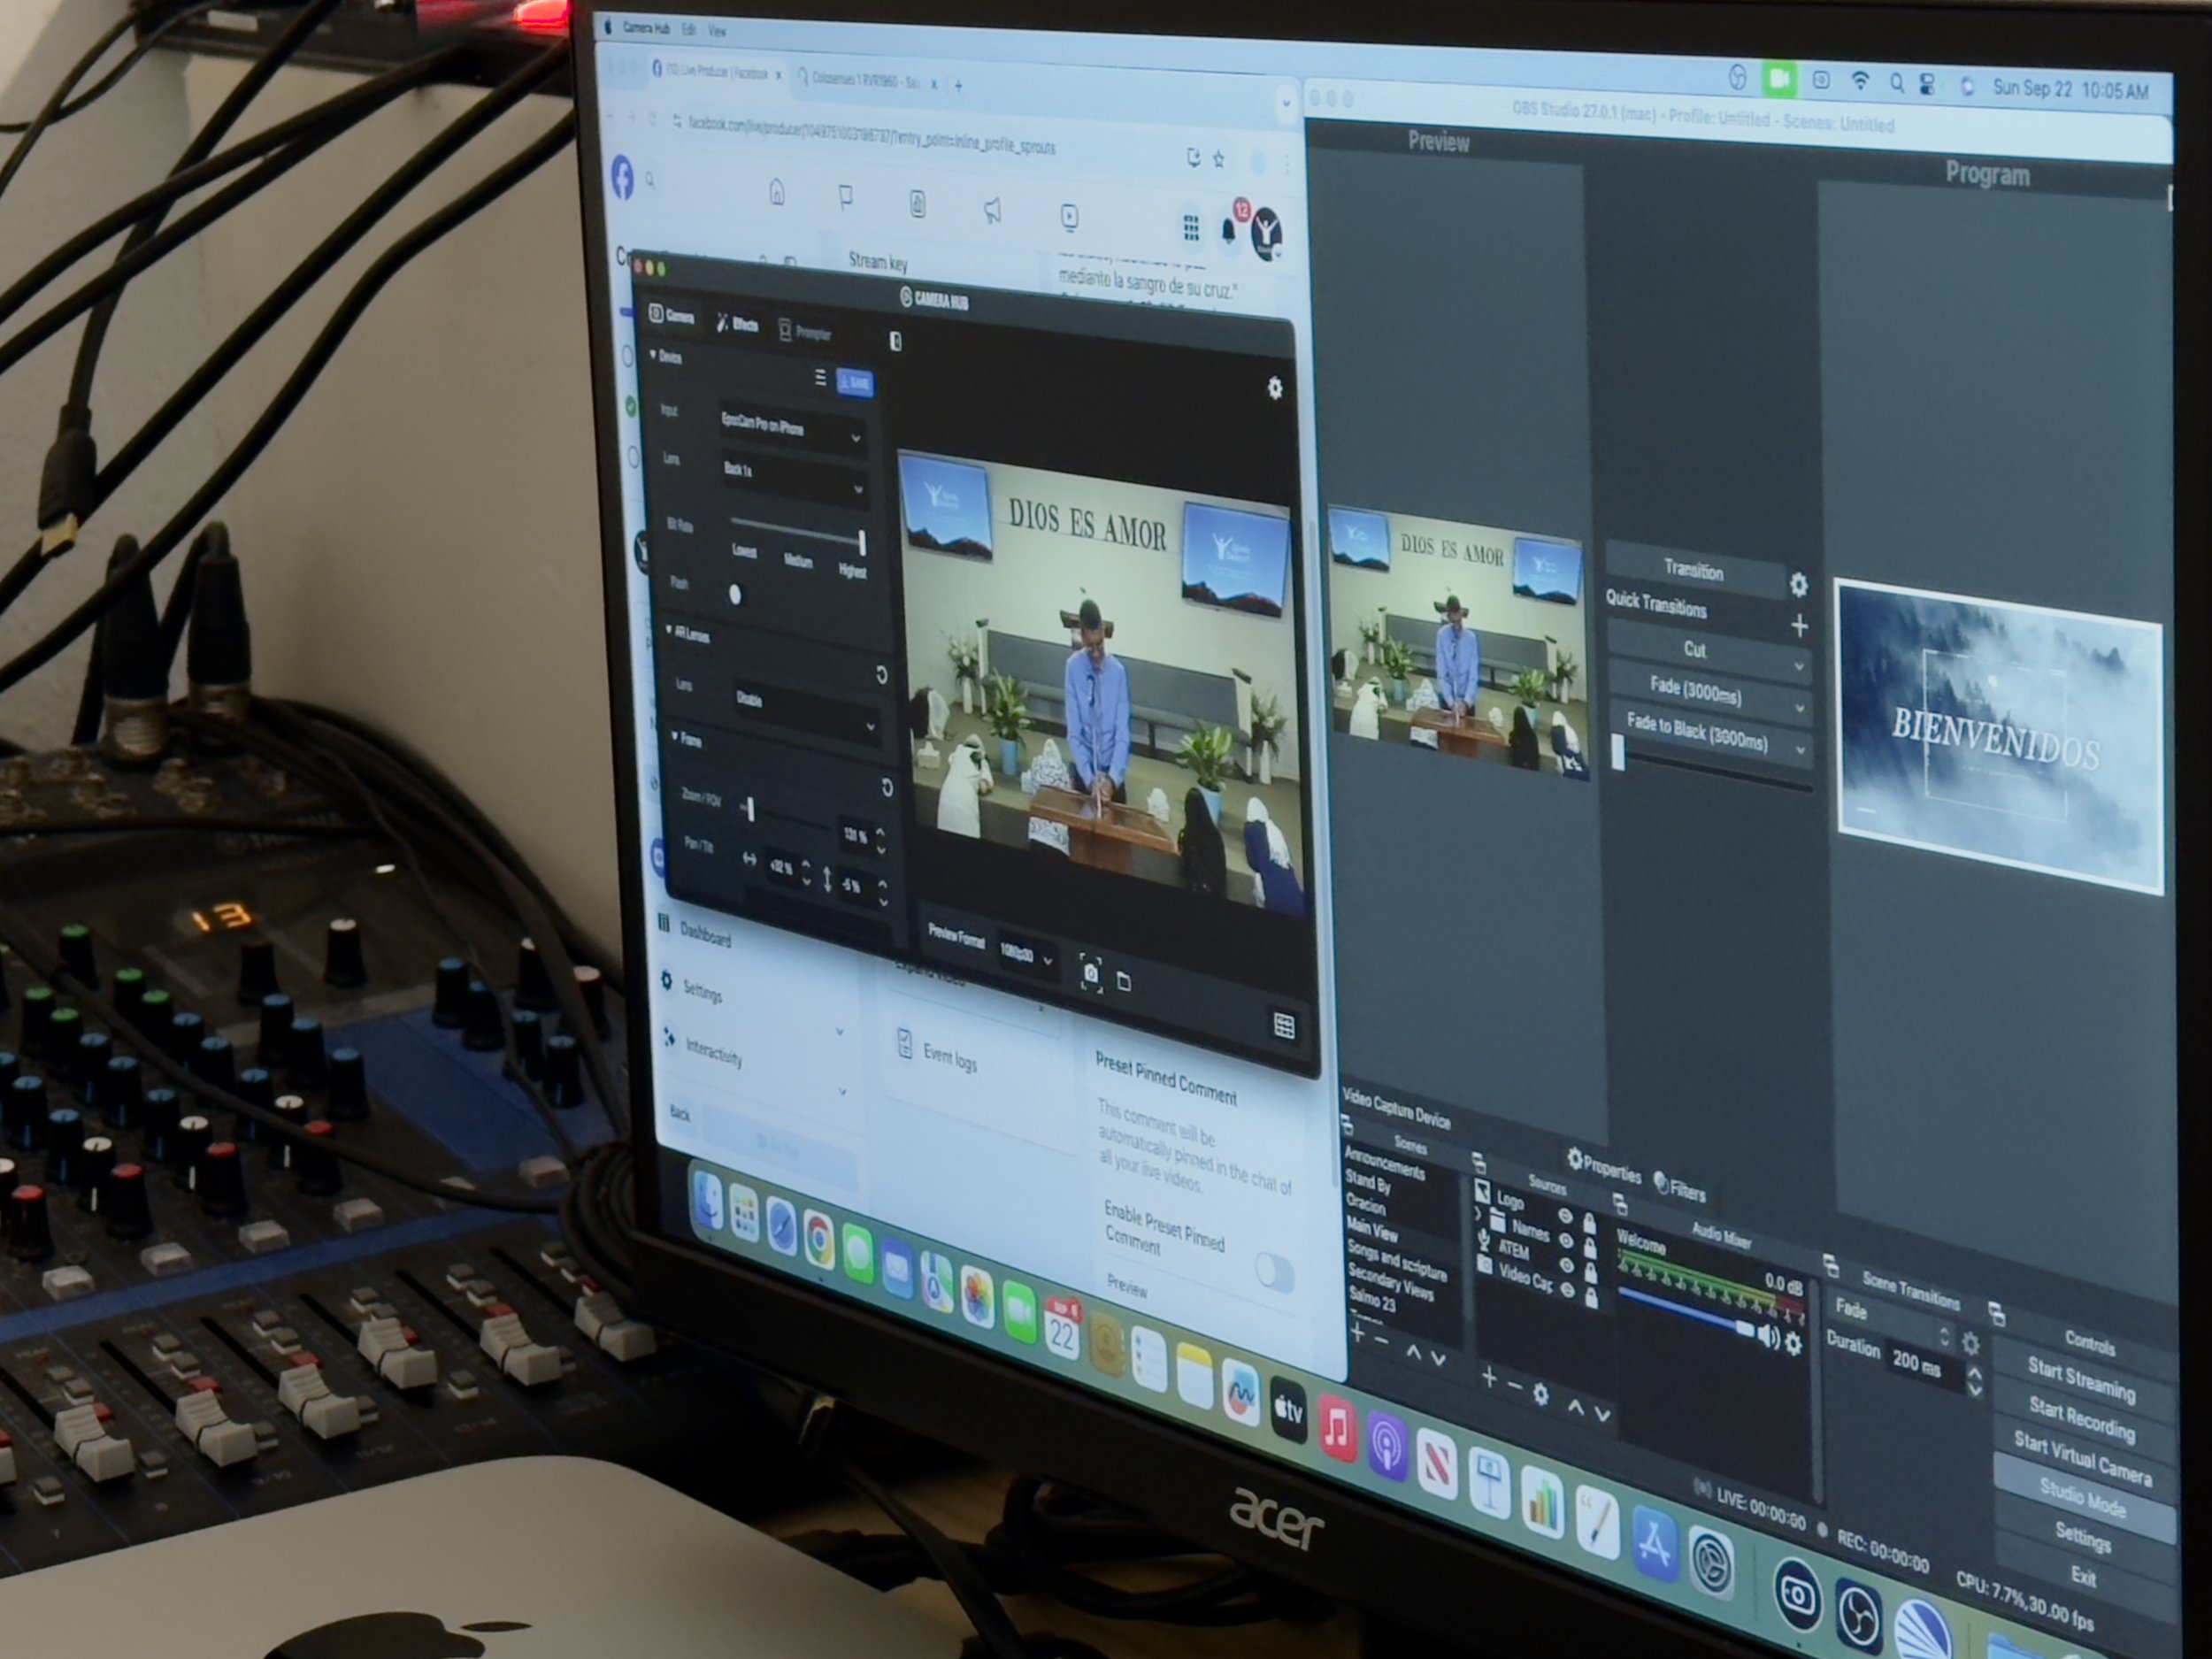
Task: Open Facebook notifications bell icon
Action: pos(1228,230)
